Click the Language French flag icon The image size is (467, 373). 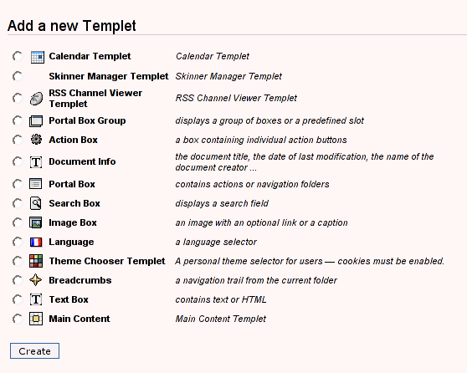(36, 242)
